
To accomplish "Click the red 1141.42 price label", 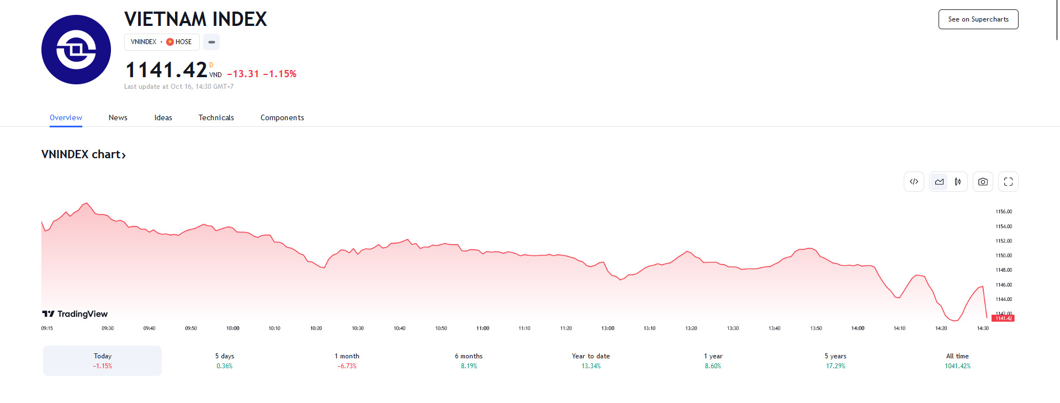I will point(1003,318).
